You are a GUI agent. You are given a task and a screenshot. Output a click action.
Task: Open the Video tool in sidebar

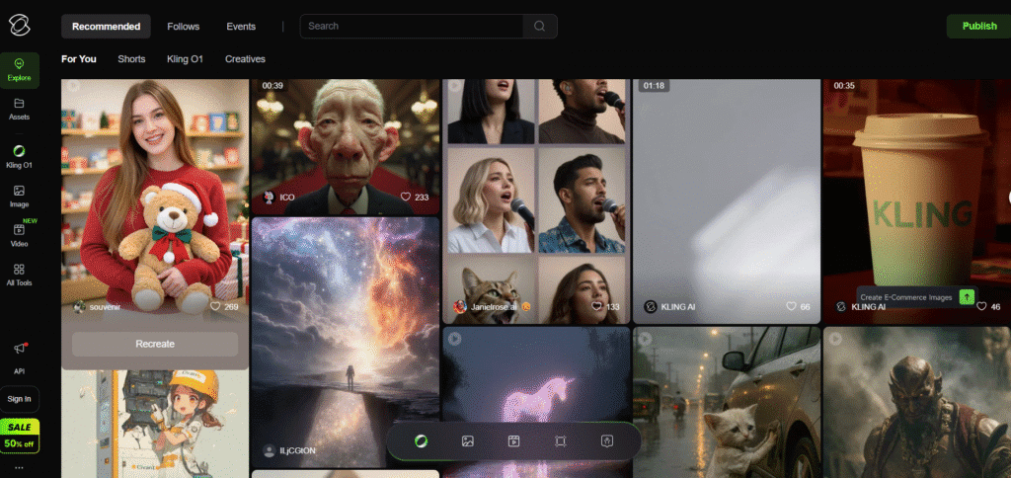tap(20, 234)
